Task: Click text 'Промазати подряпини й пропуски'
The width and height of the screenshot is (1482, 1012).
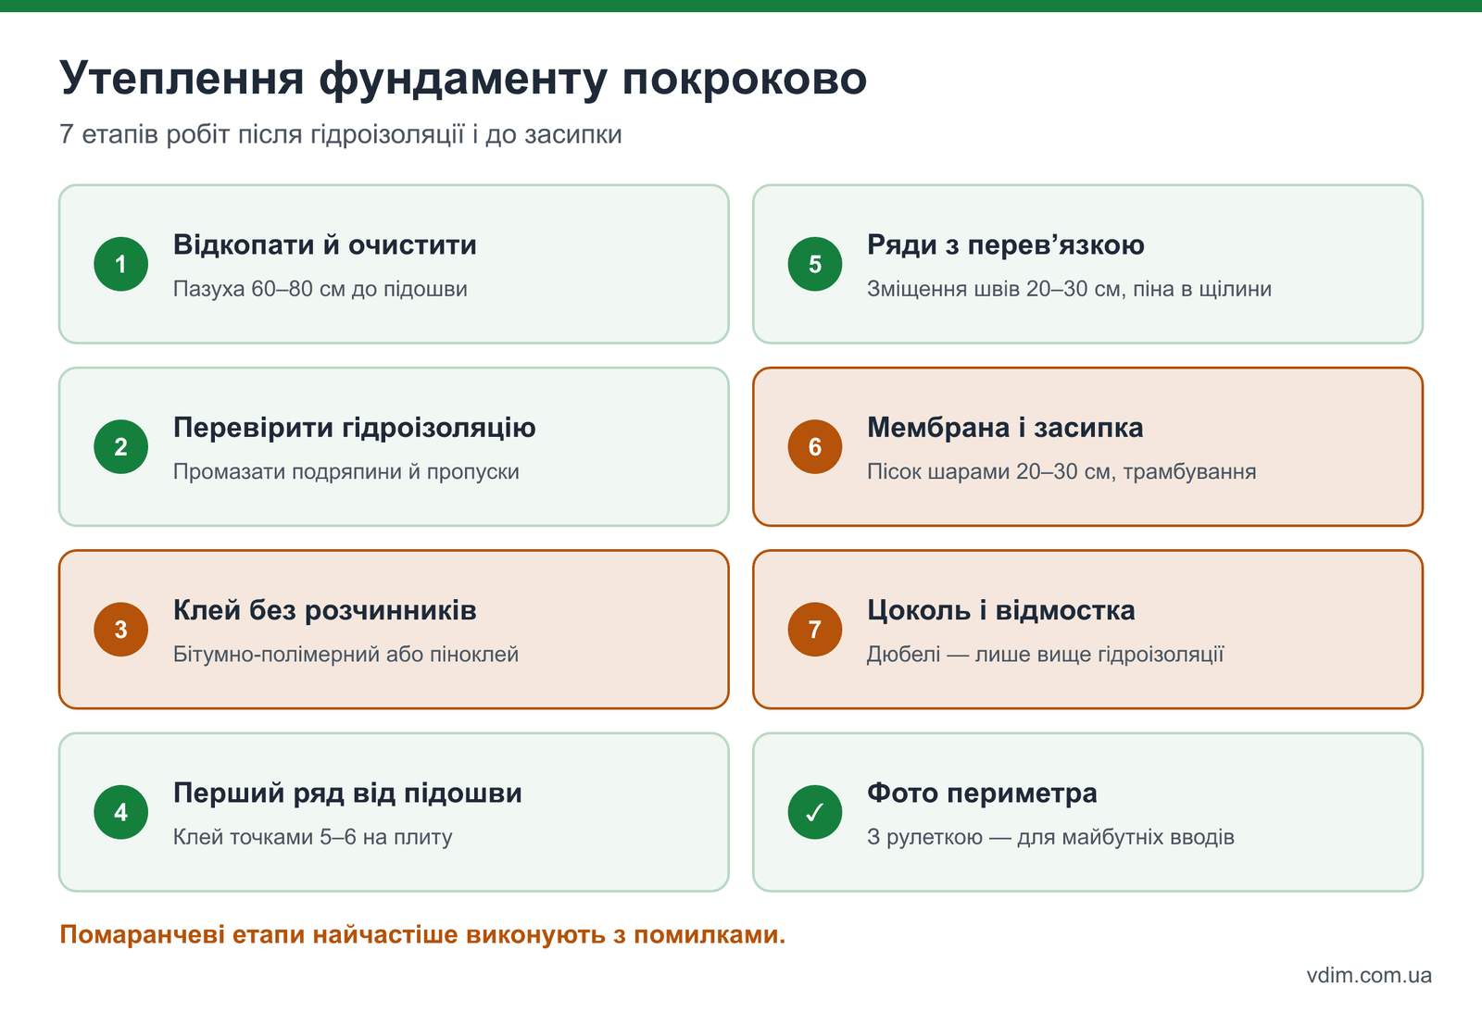Action: coord(346,471)
